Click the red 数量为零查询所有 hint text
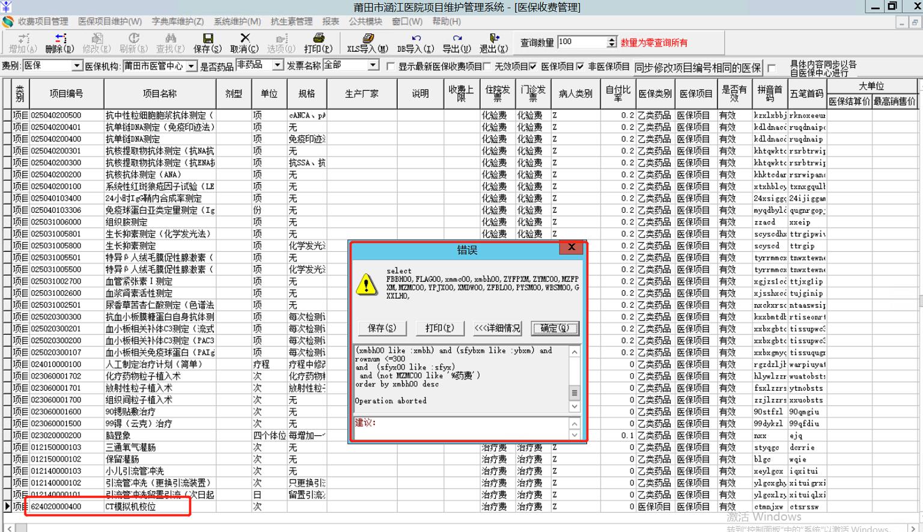 click(x=654, y=43)
